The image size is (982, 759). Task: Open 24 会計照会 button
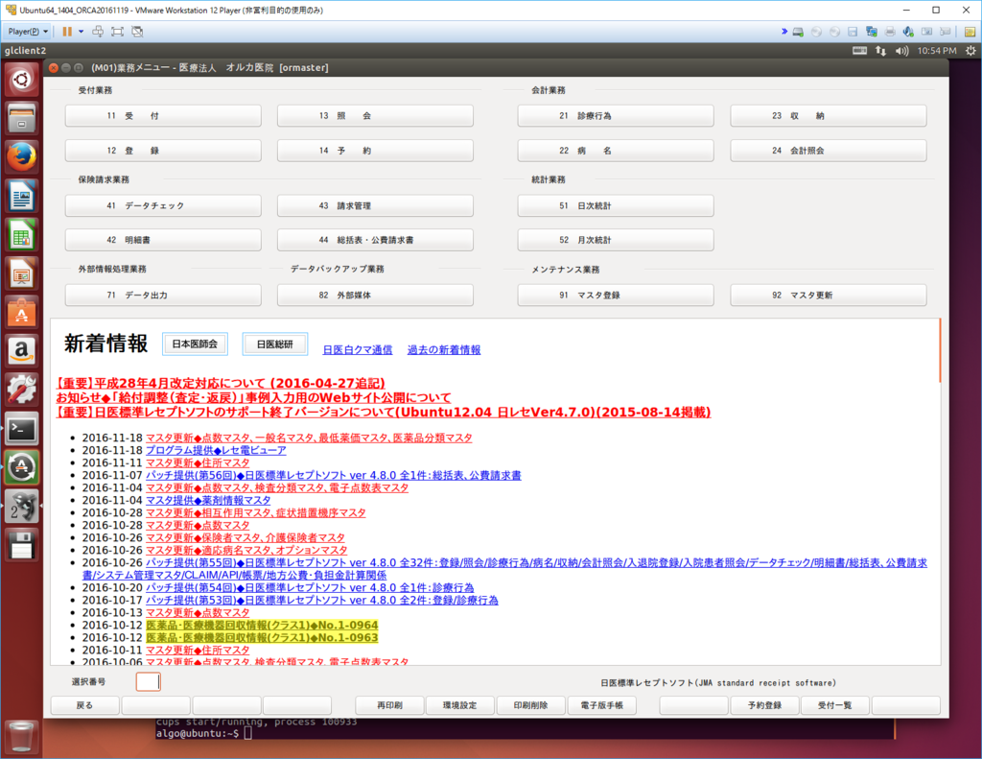[x=828, y=151]
